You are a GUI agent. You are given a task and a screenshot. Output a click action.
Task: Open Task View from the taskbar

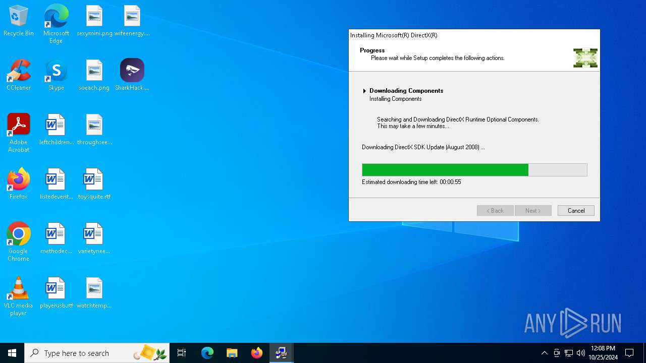point(182,353)
